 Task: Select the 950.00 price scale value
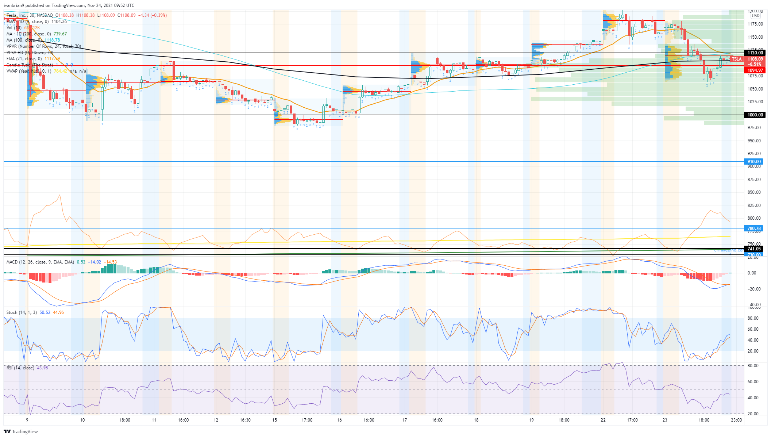click(755, 141)
